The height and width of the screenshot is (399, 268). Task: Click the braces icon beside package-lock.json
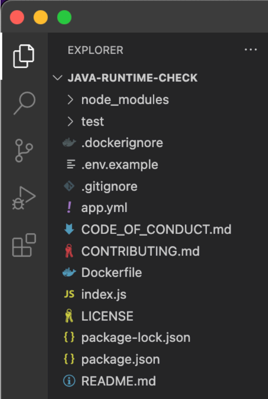(69, 337)
